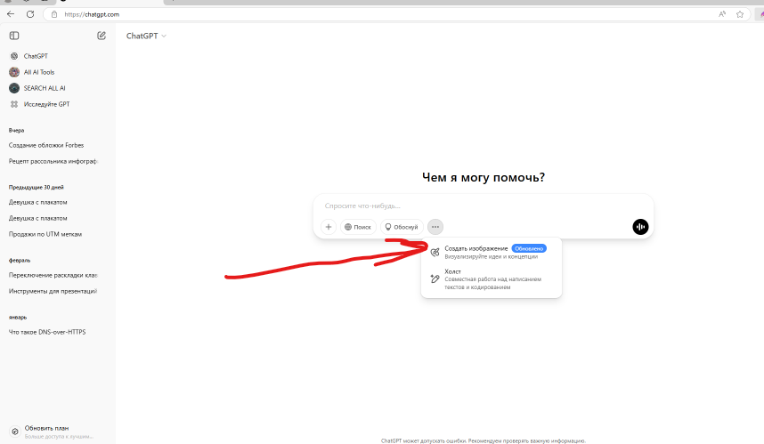This screenshot has width=764, height=444.
Task: Expand the ChatGPT model selector dropdown
Action: (x=146, y=36)
